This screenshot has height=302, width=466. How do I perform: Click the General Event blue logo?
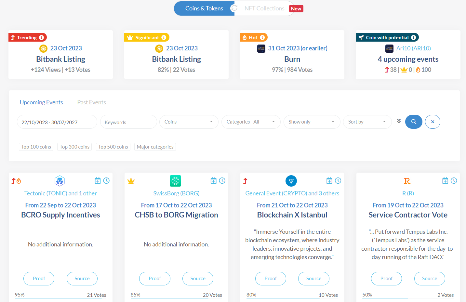[x=291, y=181]
